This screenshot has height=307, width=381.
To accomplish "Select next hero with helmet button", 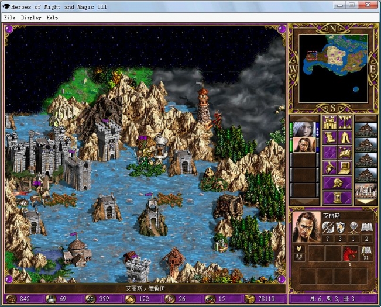I will click(x=337, y=183).
